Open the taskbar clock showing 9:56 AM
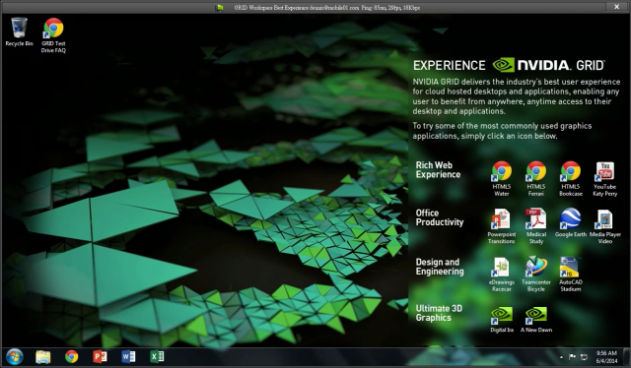The height and width of the screenshot is (368, 631). pyautogui.click(x=606, y=357)
